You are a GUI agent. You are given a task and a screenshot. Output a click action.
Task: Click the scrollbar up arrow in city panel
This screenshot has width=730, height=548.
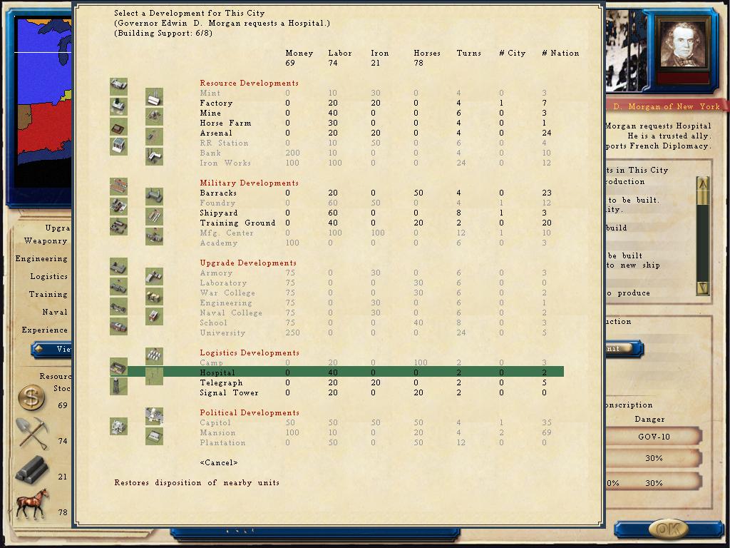pyautogui.click(x=703, y=184)
